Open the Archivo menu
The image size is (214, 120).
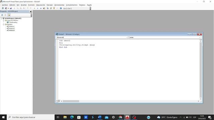click(5, 5)
